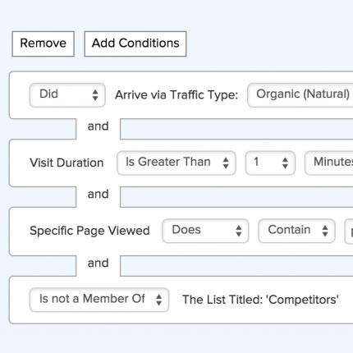Click the arrows icon on Contain selector
This screenshot has width=353, height=353.
[325, 231]
